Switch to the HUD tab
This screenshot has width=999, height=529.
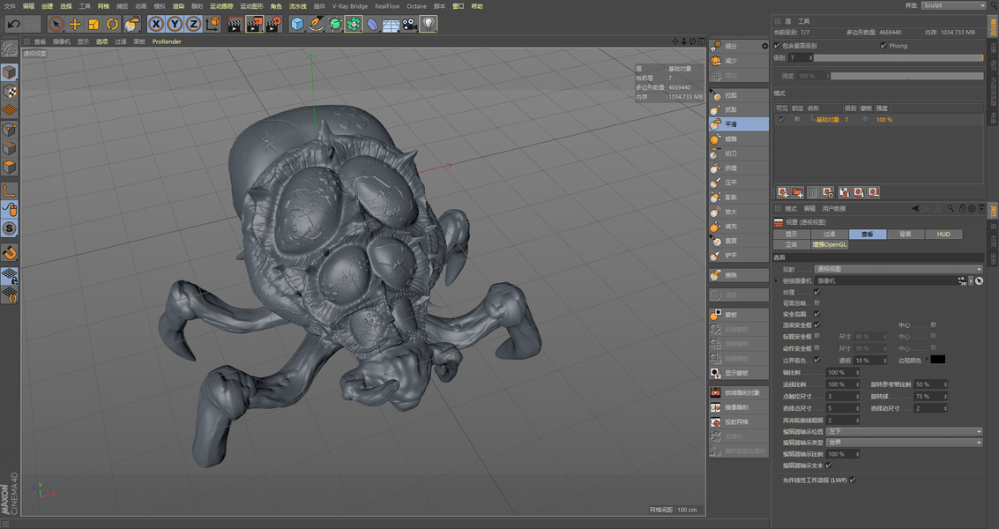point(943,235)
